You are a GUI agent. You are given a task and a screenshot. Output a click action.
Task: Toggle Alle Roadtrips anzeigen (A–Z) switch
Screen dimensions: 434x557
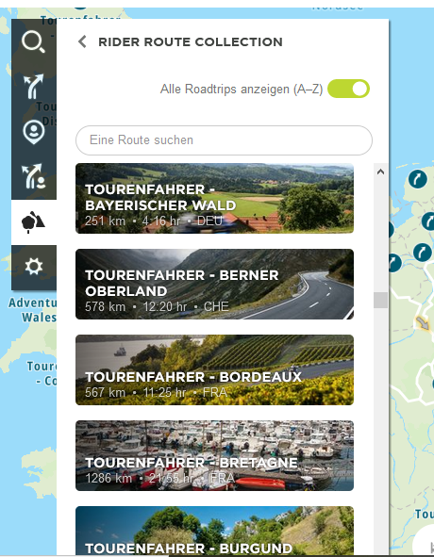coord(348,89)
